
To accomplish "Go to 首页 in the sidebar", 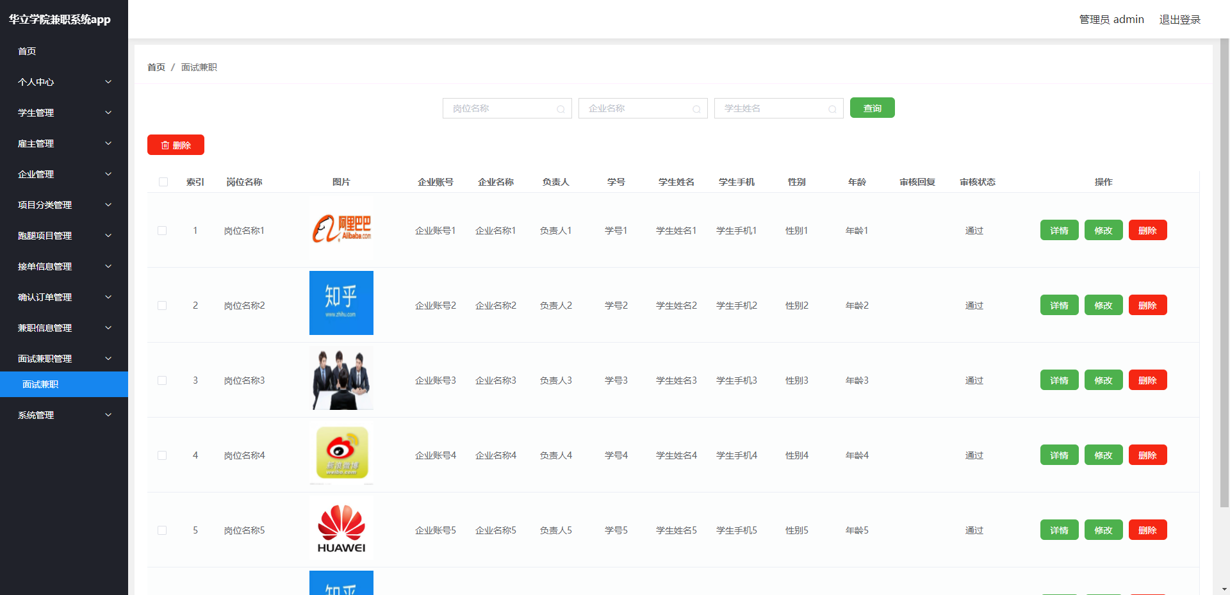I will pyautogui.click(x=27, y=51).
